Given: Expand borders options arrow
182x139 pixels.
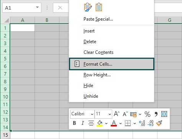Looking at the screenshot, I should [134, 123].
